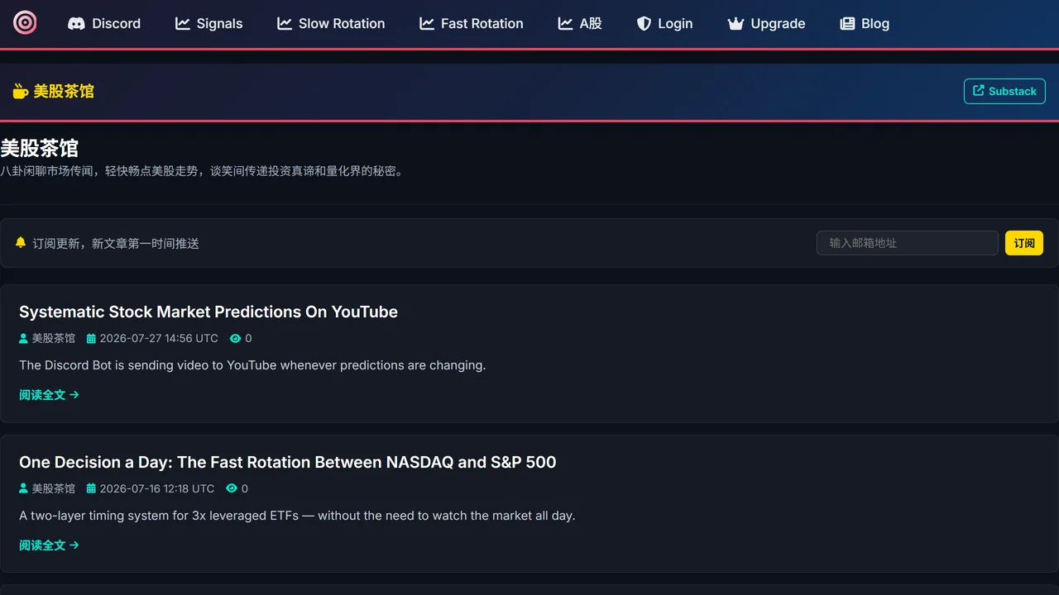Screen dimensions: 1059x595
Task: Click the crown icon beside Upgrade
Action: [x=736, y=24]
